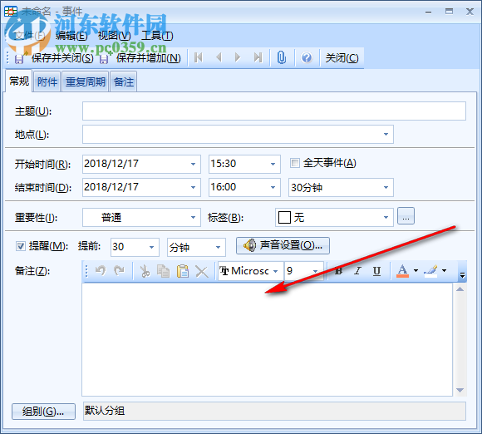Uncheck the Reminder (提醒) checkbox

21,246
